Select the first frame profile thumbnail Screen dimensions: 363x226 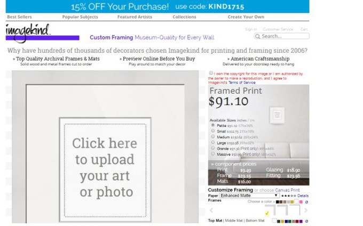click(271, 210)
